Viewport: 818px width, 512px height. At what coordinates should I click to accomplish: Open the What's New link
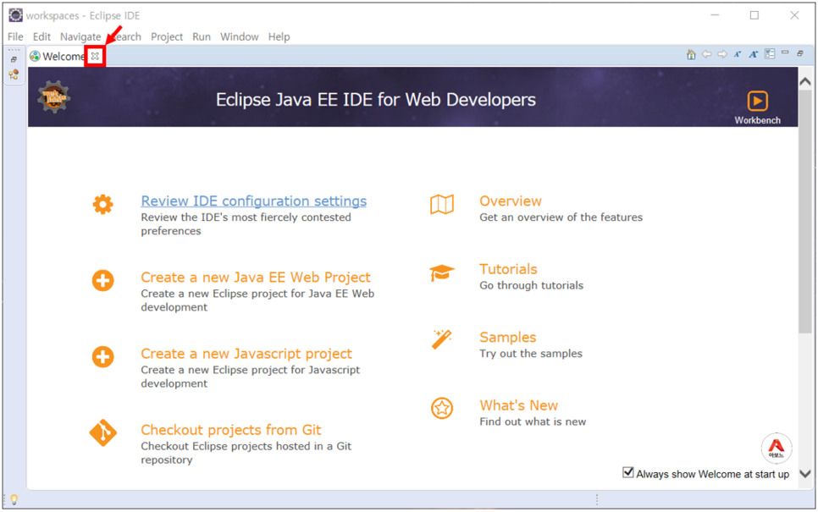coord(518,405)
